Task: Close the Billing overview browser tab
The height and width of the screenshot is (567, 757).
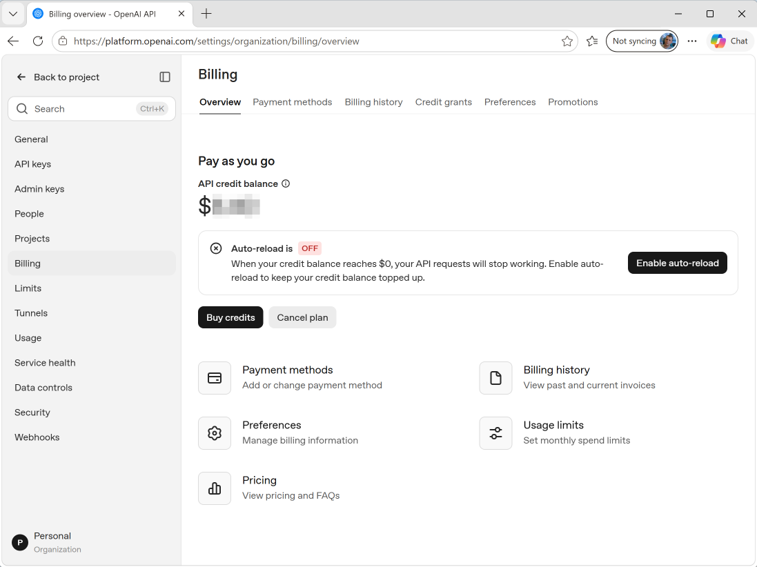Action: pos(181,14)
